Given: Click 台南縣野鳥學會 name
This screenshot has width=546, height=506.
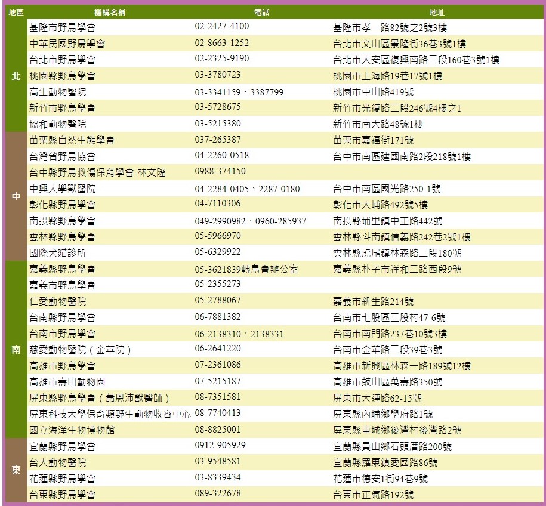Looking at the screenshot, I should click(x=62, y=317).
